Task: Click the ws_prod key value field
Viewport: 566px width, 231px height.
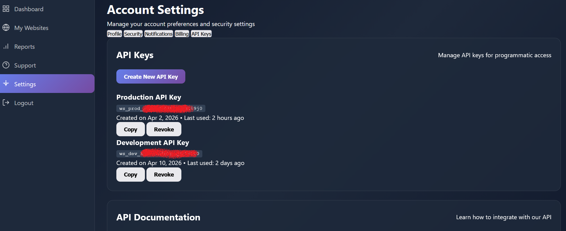Action: pos(161,108)
